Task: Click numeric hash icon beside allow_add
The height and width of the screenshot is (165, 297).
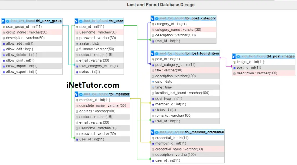Action: pyautogui.click(x=3, y=44)
